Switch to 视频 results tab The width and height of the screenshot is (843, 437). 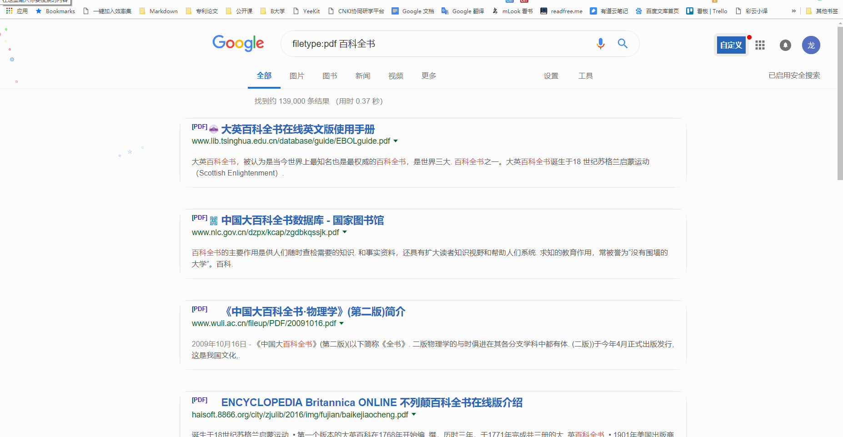pyautogui.click(x=396, y=76)
